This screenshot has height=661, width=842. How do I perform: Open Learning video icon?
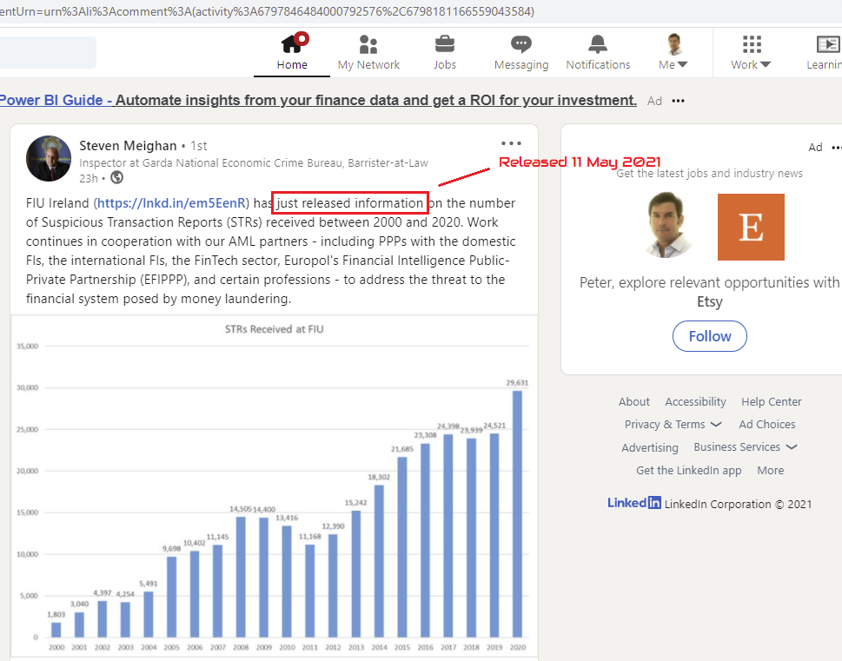coord(827,44)
